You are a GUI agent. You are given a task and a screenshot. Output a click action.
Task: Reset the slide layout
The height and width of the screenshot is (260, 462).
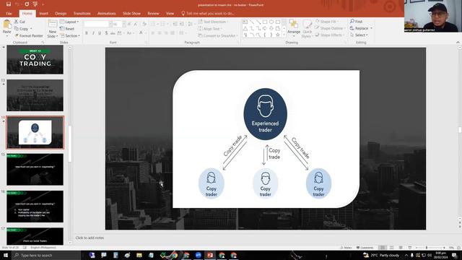[x=67, y=29]
